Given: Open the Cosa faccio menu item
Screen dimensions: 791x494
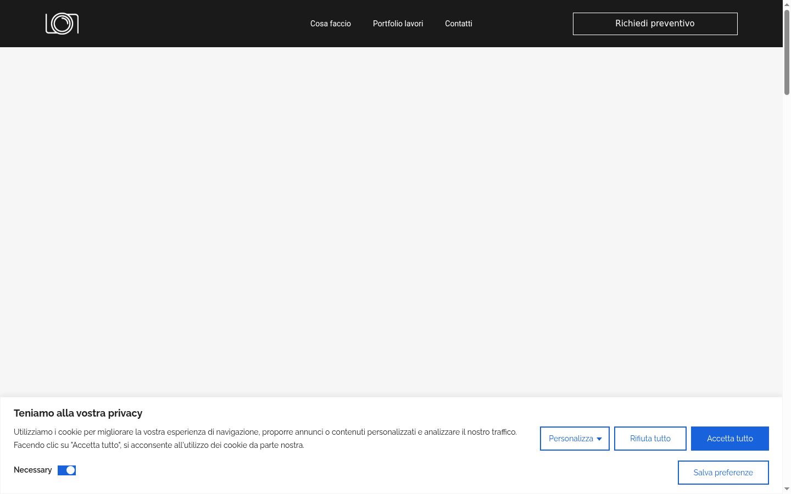Looking at the screenshot, I should 331,24.
